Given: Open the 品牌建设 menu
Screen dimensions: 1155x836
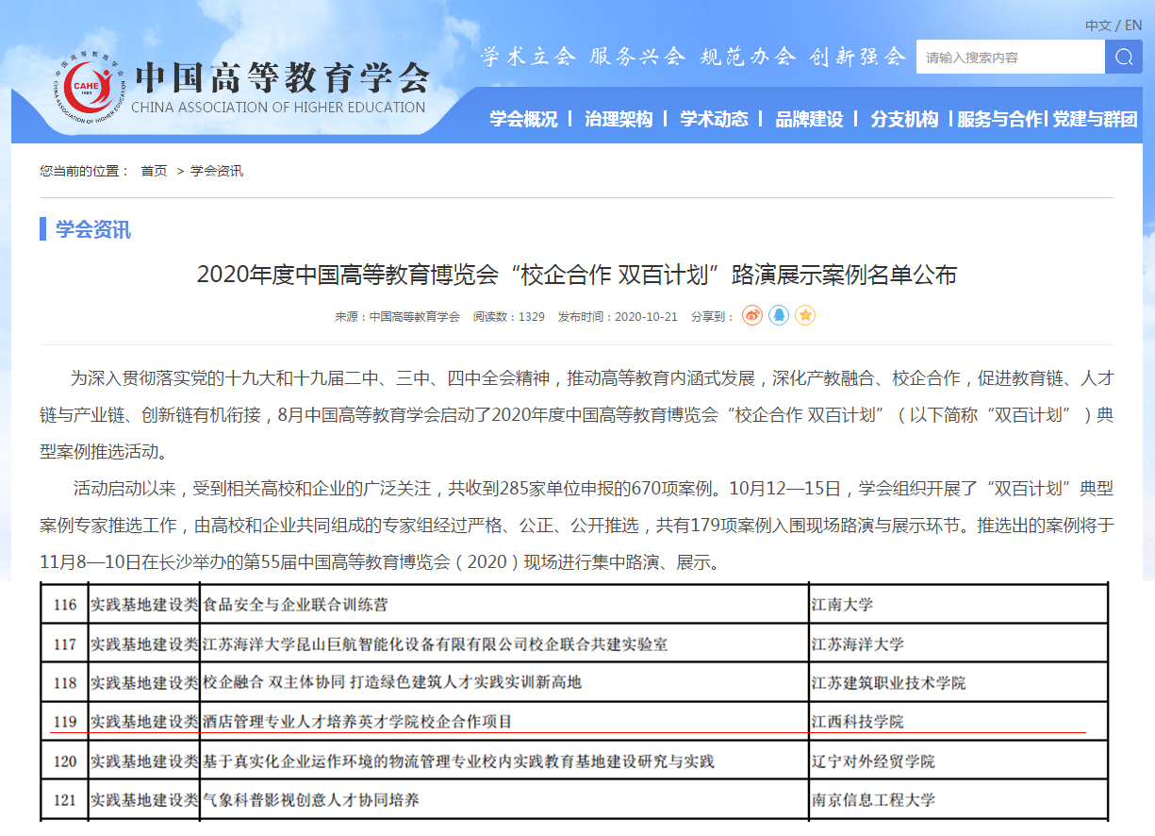Looking at the screenshot, I should click(x=809, y=119).
